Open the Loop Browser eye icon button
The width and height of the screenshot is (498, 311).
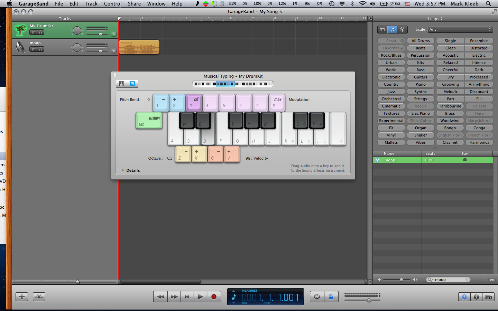[464, 297]
